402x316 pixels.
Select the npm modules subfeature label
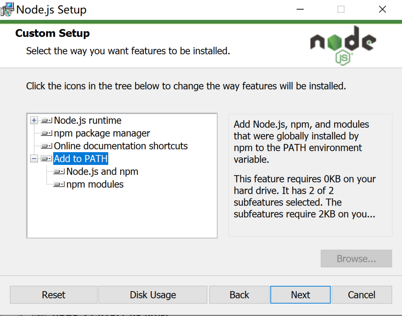click(x=95, y=184)
